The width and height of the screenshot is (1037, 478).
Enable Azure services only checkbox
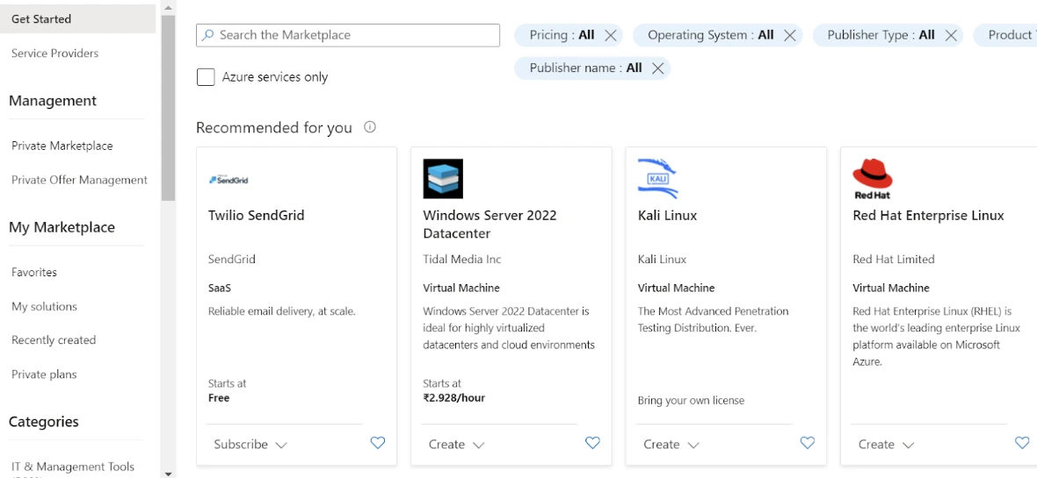[206, 77]
